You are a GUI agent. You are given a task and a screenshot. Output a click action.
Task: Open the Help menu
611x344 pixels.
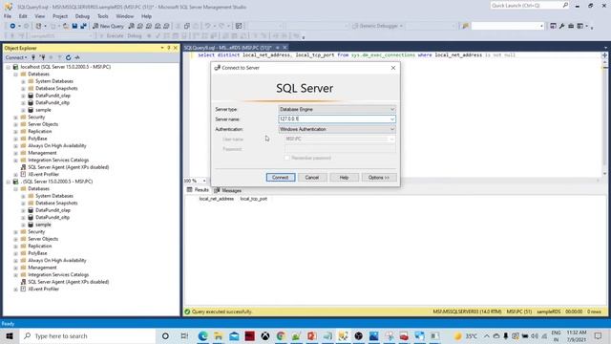coord(146,16)
